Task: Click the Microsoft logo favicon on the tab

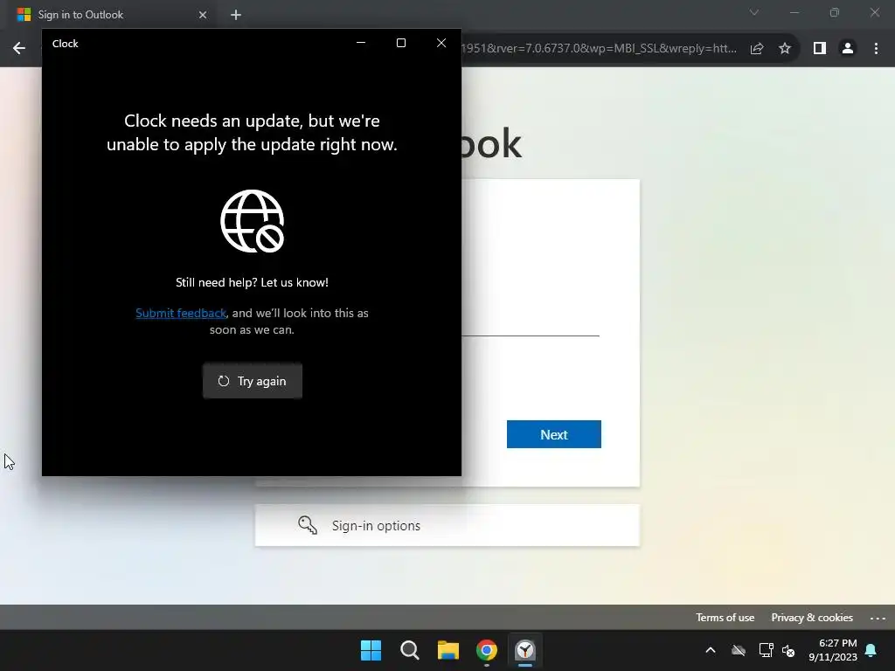Action: click(24, 15)
